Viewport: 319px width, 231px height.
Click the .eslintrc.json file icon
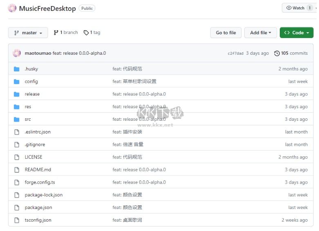click(17, 132)
